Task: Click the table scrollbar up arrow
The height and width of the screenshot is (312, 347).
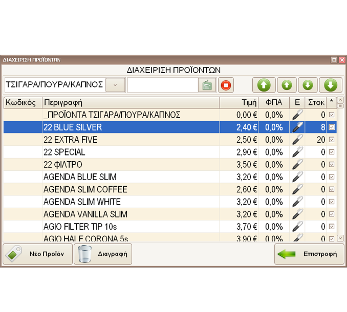Action: [340, 100]
